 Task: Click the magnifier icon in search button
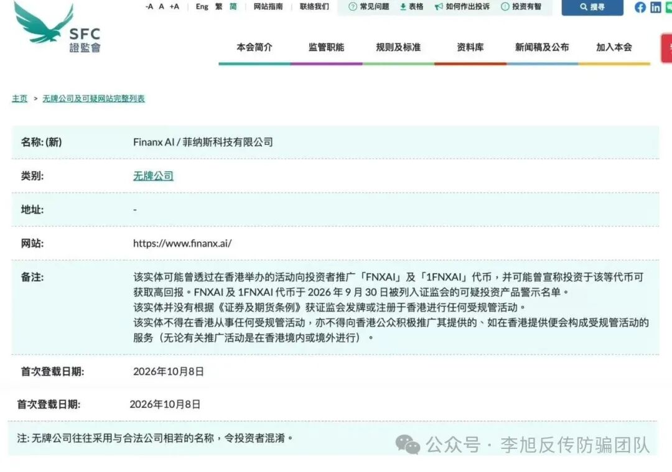point(584,7)
